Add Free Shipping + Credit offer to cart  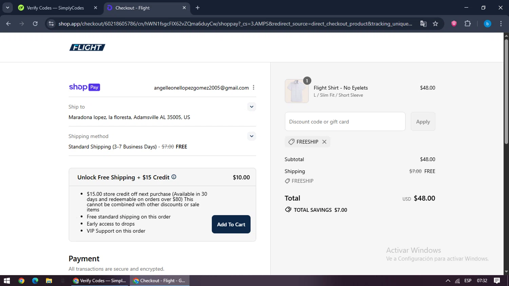[x=231, y=224]
